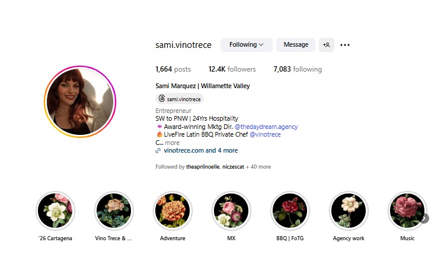This screenshot has height=255, width=441.
Task: Expand the Following dropdown button
Action: click(x=247, y=45)
